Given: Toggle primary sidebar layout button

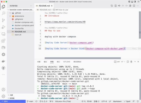Looking at the screenshot, I should (x=130, y=2).
